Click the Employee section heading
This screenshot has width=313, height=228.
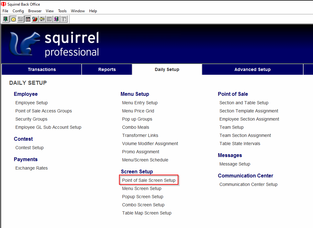(26, 94)
